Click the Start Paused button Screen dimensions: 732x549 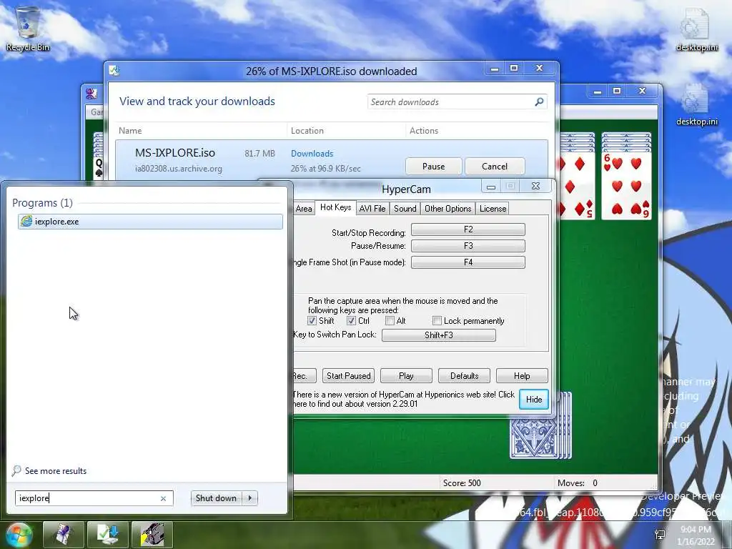click(348, 376)
